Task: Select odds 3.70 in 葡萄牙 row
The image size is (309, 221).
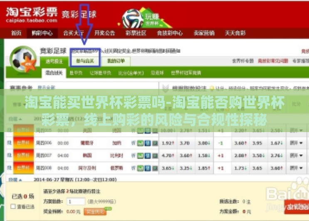Action: (x=186, y=143)
